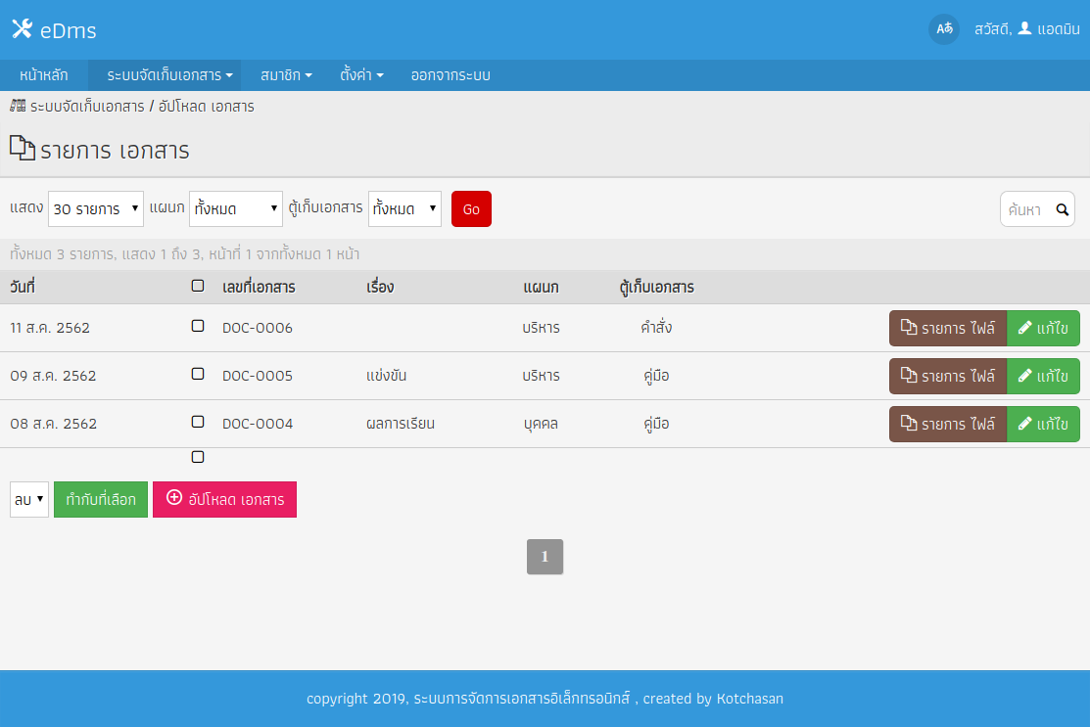Open รายการ ไฟล์ for DOC-0005
Image resolution: width=1090 pixels, height=727 pixels.
pos(948,376)
